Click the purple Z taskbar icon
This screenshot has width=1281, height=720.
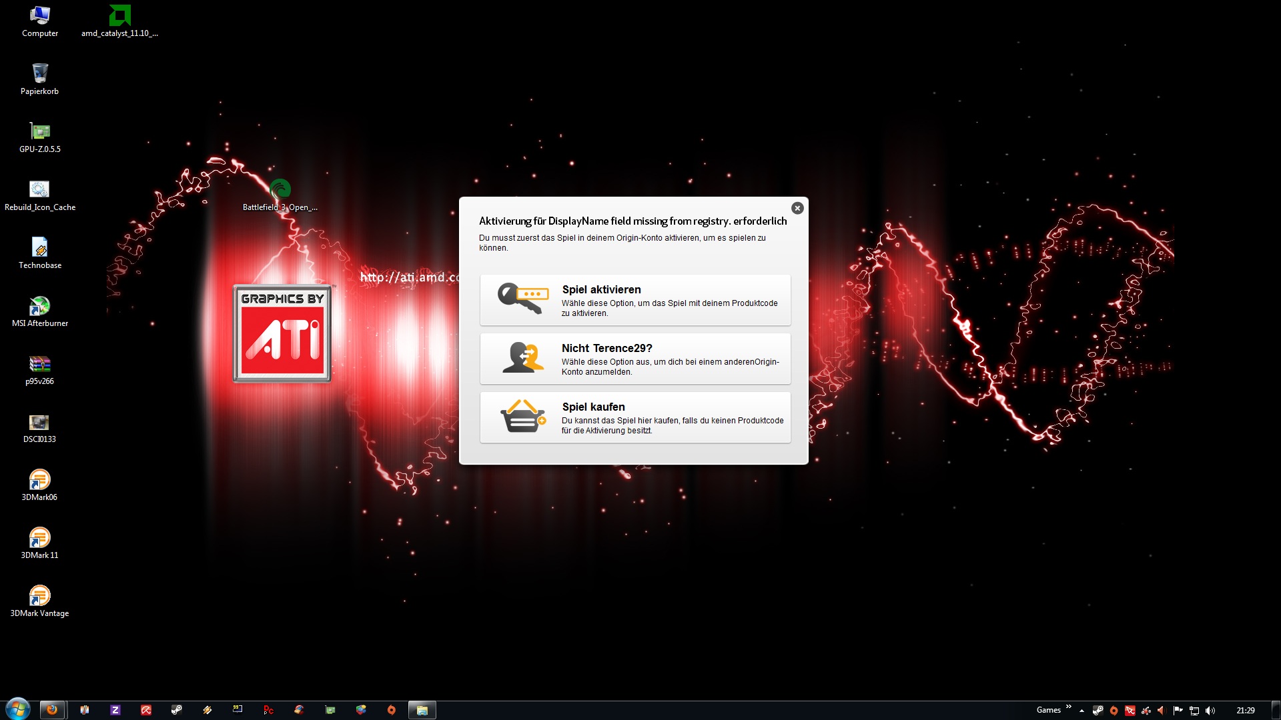[x=115, y=710]
